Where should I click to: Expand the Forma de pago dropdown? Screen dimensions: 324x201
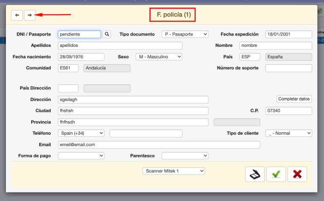[81, 156]
